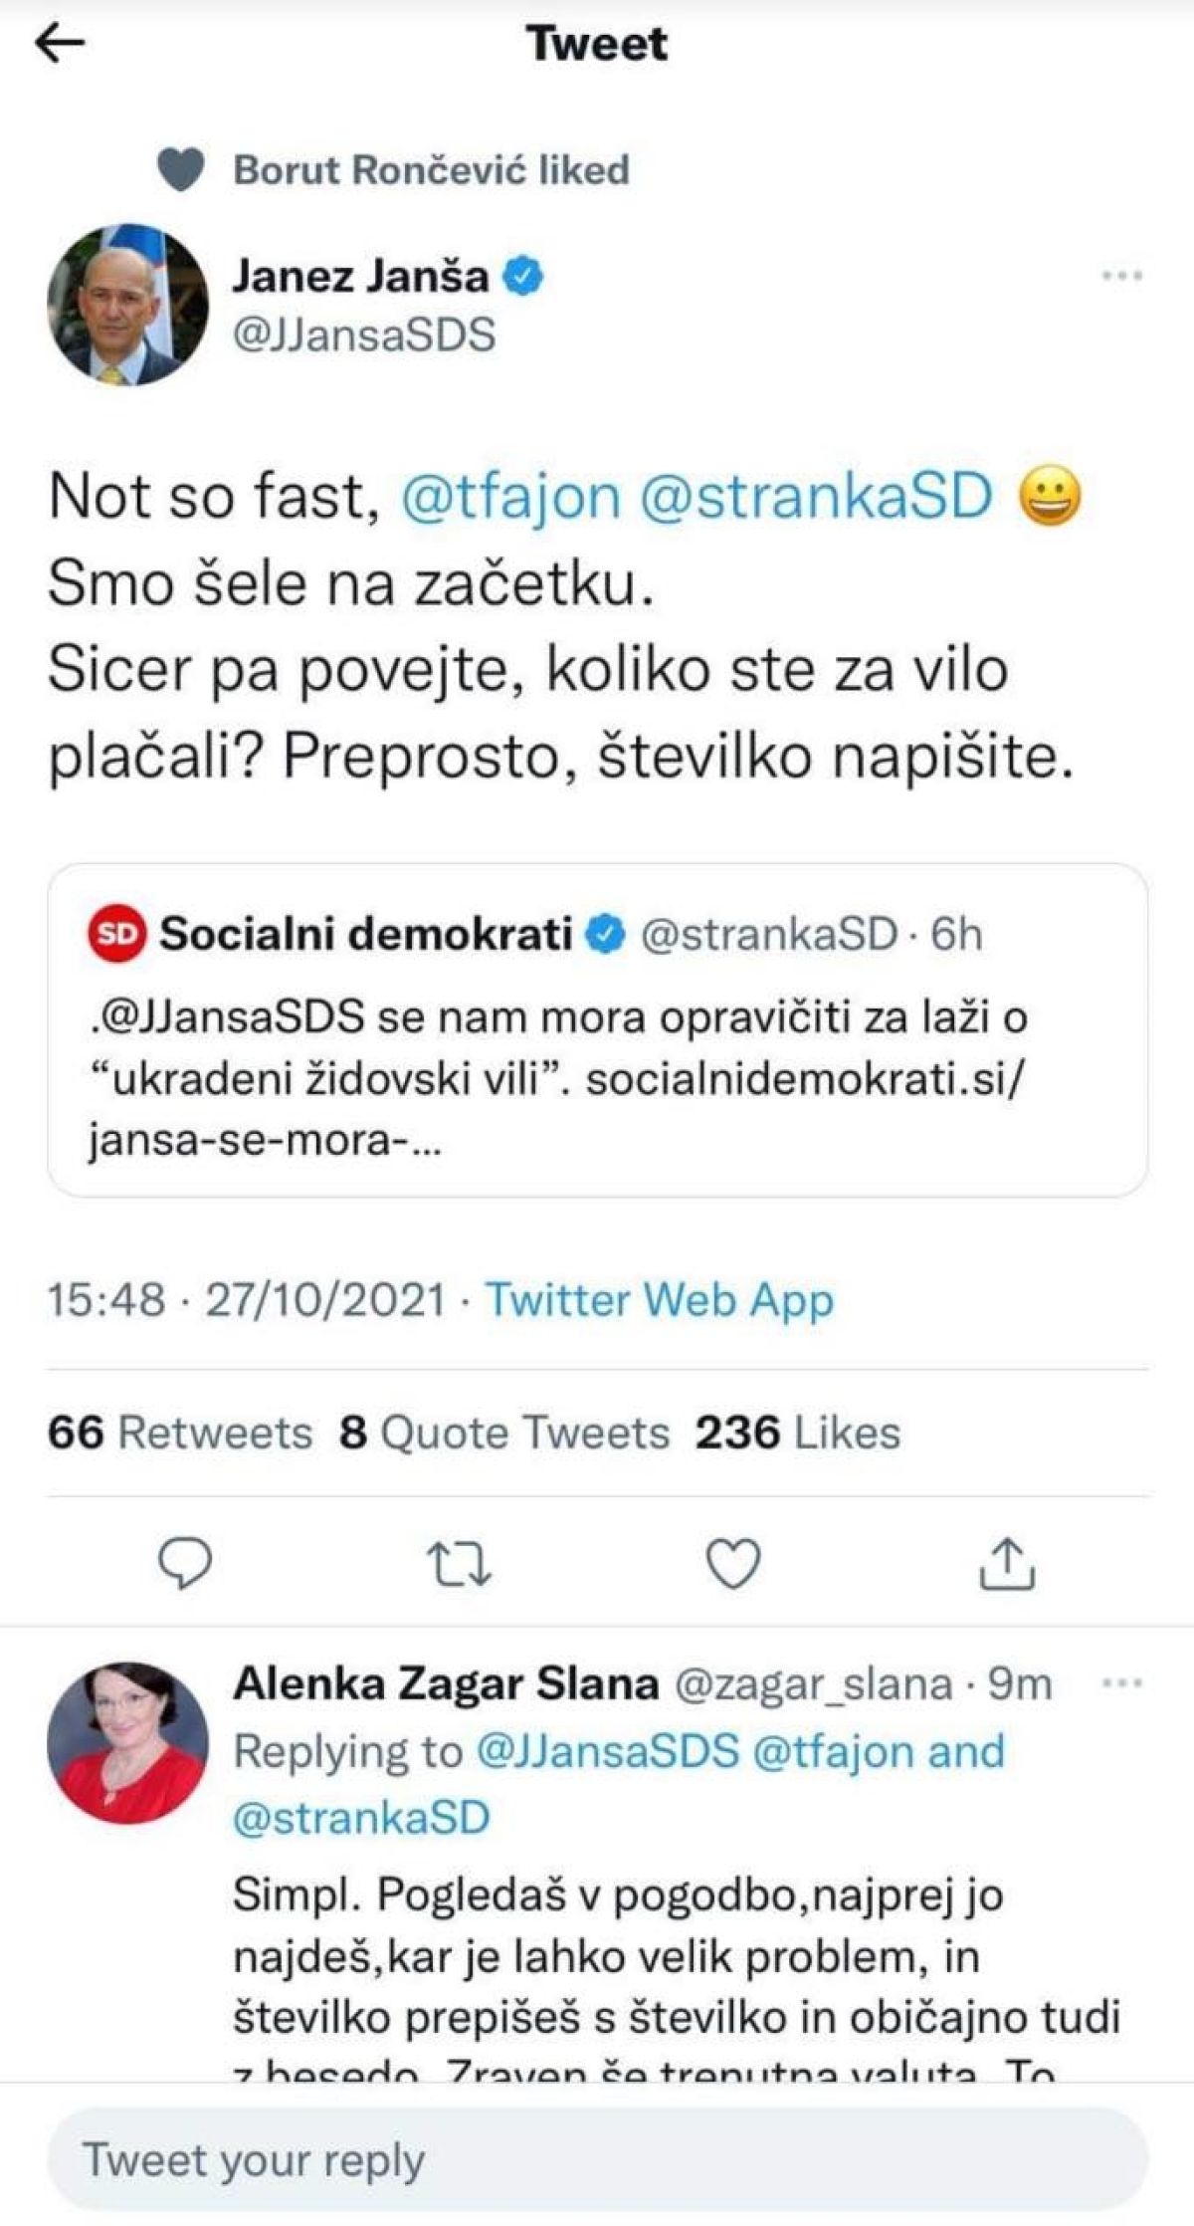The width and height of the screenshot is (1194, 2226).
Task: View the 236 Likes list
Action: pyautogui.click(x=798, y=1433)
